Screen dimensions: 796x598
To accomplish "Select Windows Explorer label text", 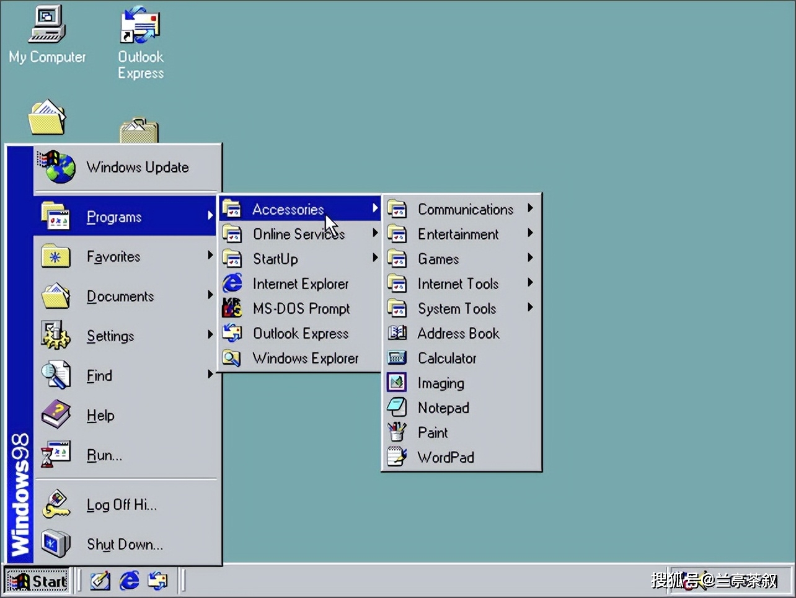I will [x=306, y=358].
